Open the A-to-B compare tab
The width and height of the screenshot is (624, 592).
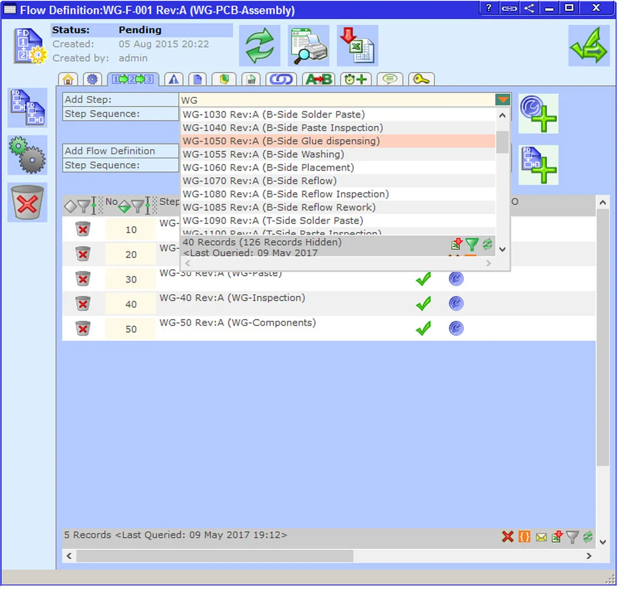pos(319,80)
